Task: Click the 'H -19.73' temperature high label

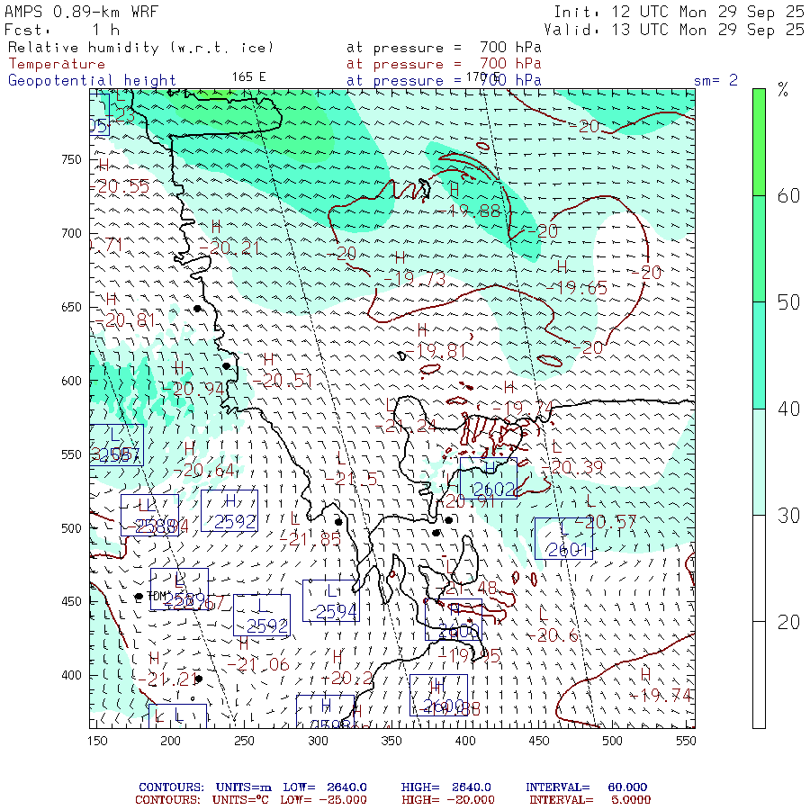Action: tap(414, 268)
